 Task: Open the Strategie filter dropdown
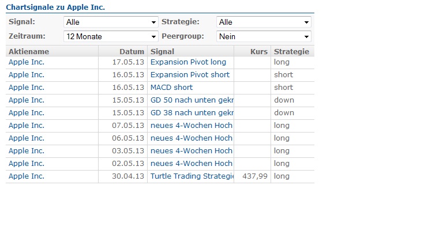(x=264, y=22)
